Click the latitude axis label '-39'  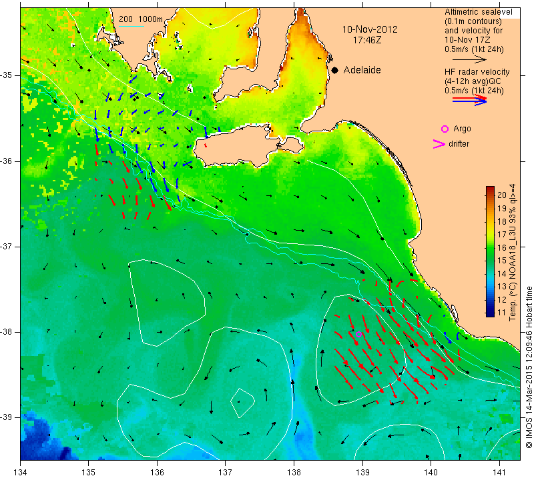click(x=7, y=417)
